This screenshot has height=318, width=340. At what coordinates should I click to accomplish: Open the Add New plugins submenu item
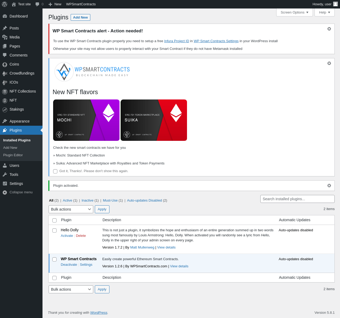pos(10,147)
